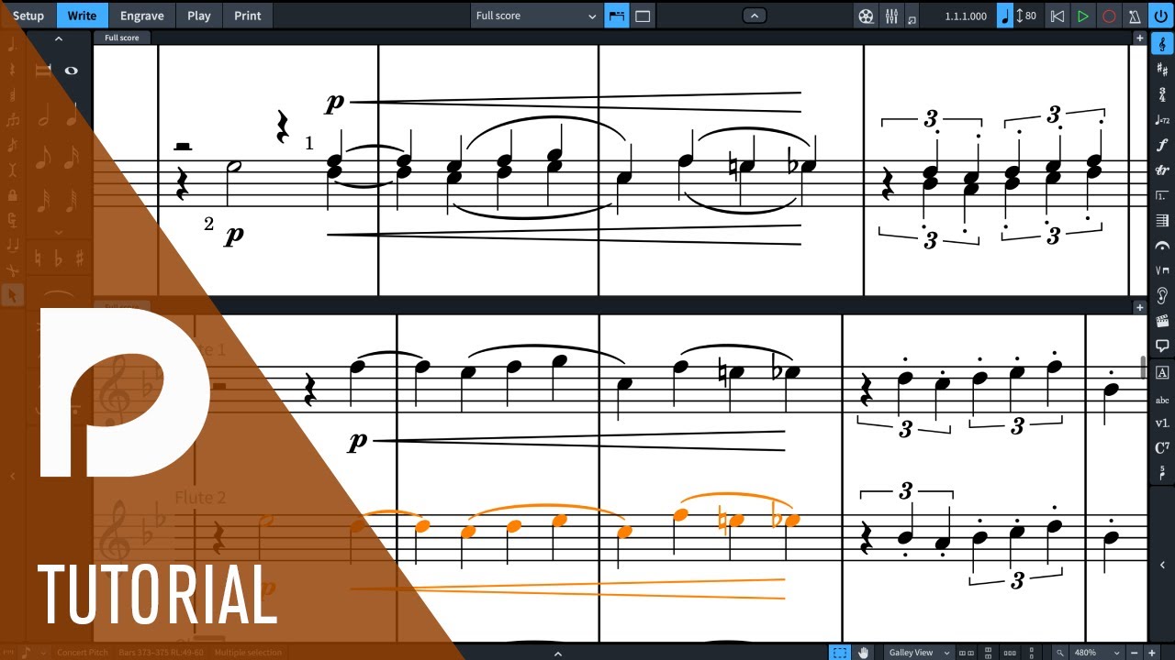Switch to Print mode
This screenshot has width=1175, height=660.
(247, 16)
